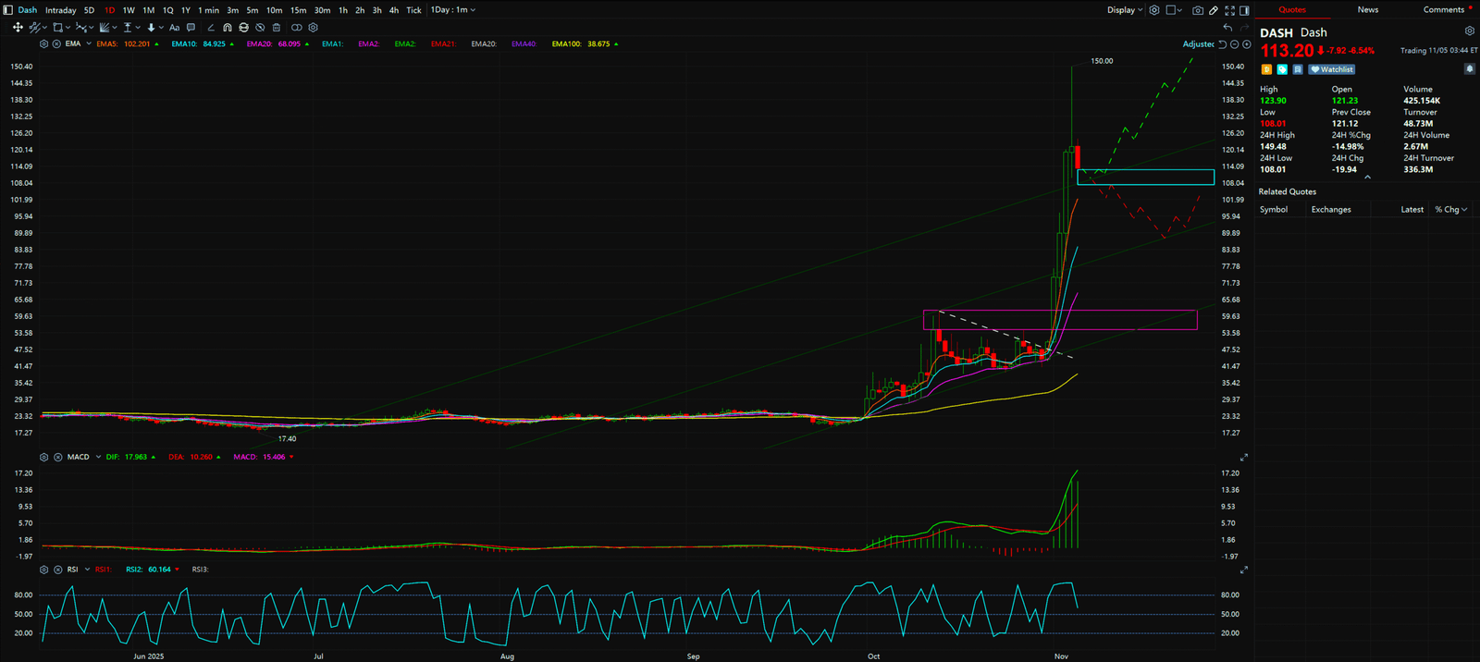Hide all drawings with eye-slash icon

[x=260, y=28]
